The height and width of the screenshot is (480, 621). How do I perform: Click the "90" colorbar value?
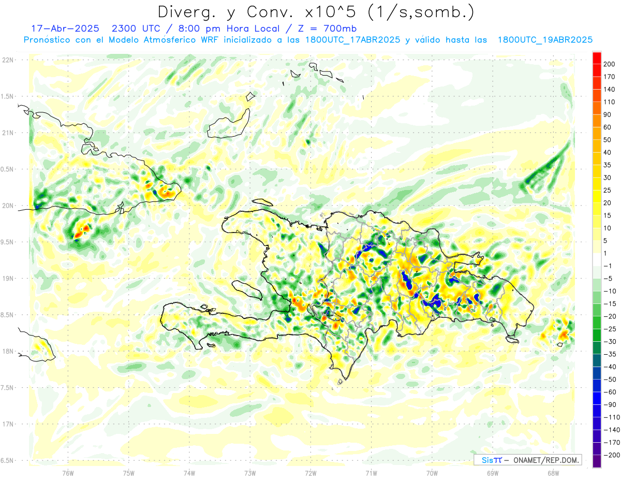608,115
